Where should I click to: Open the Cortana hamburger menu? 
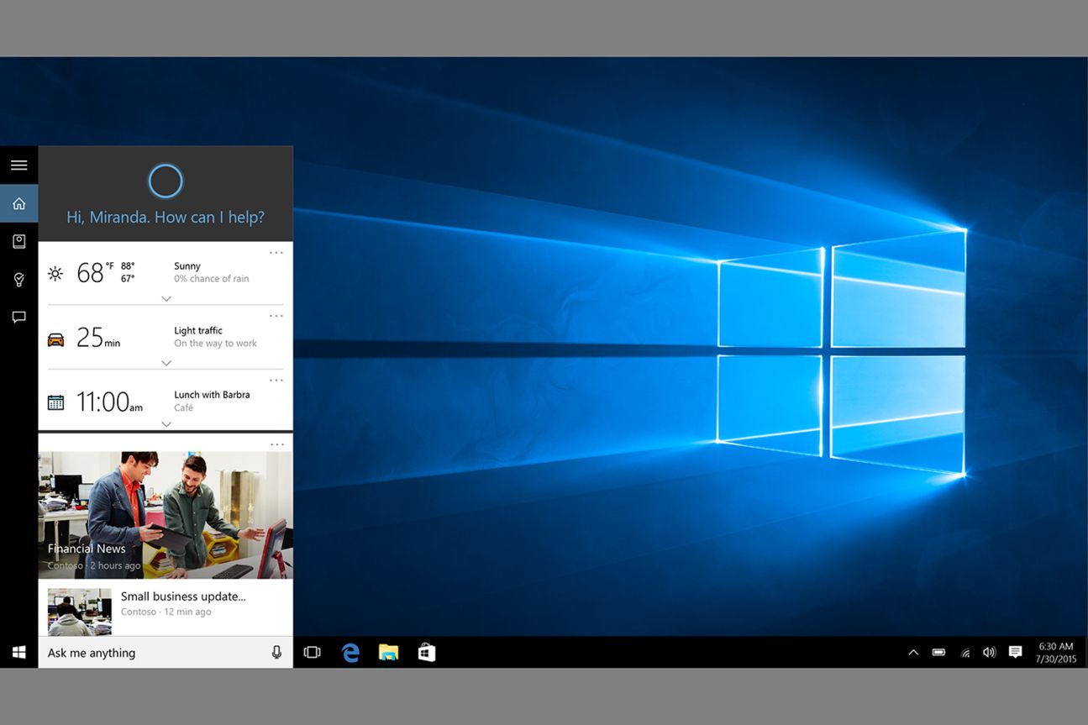pyautogui.click(x=18, y=165)
